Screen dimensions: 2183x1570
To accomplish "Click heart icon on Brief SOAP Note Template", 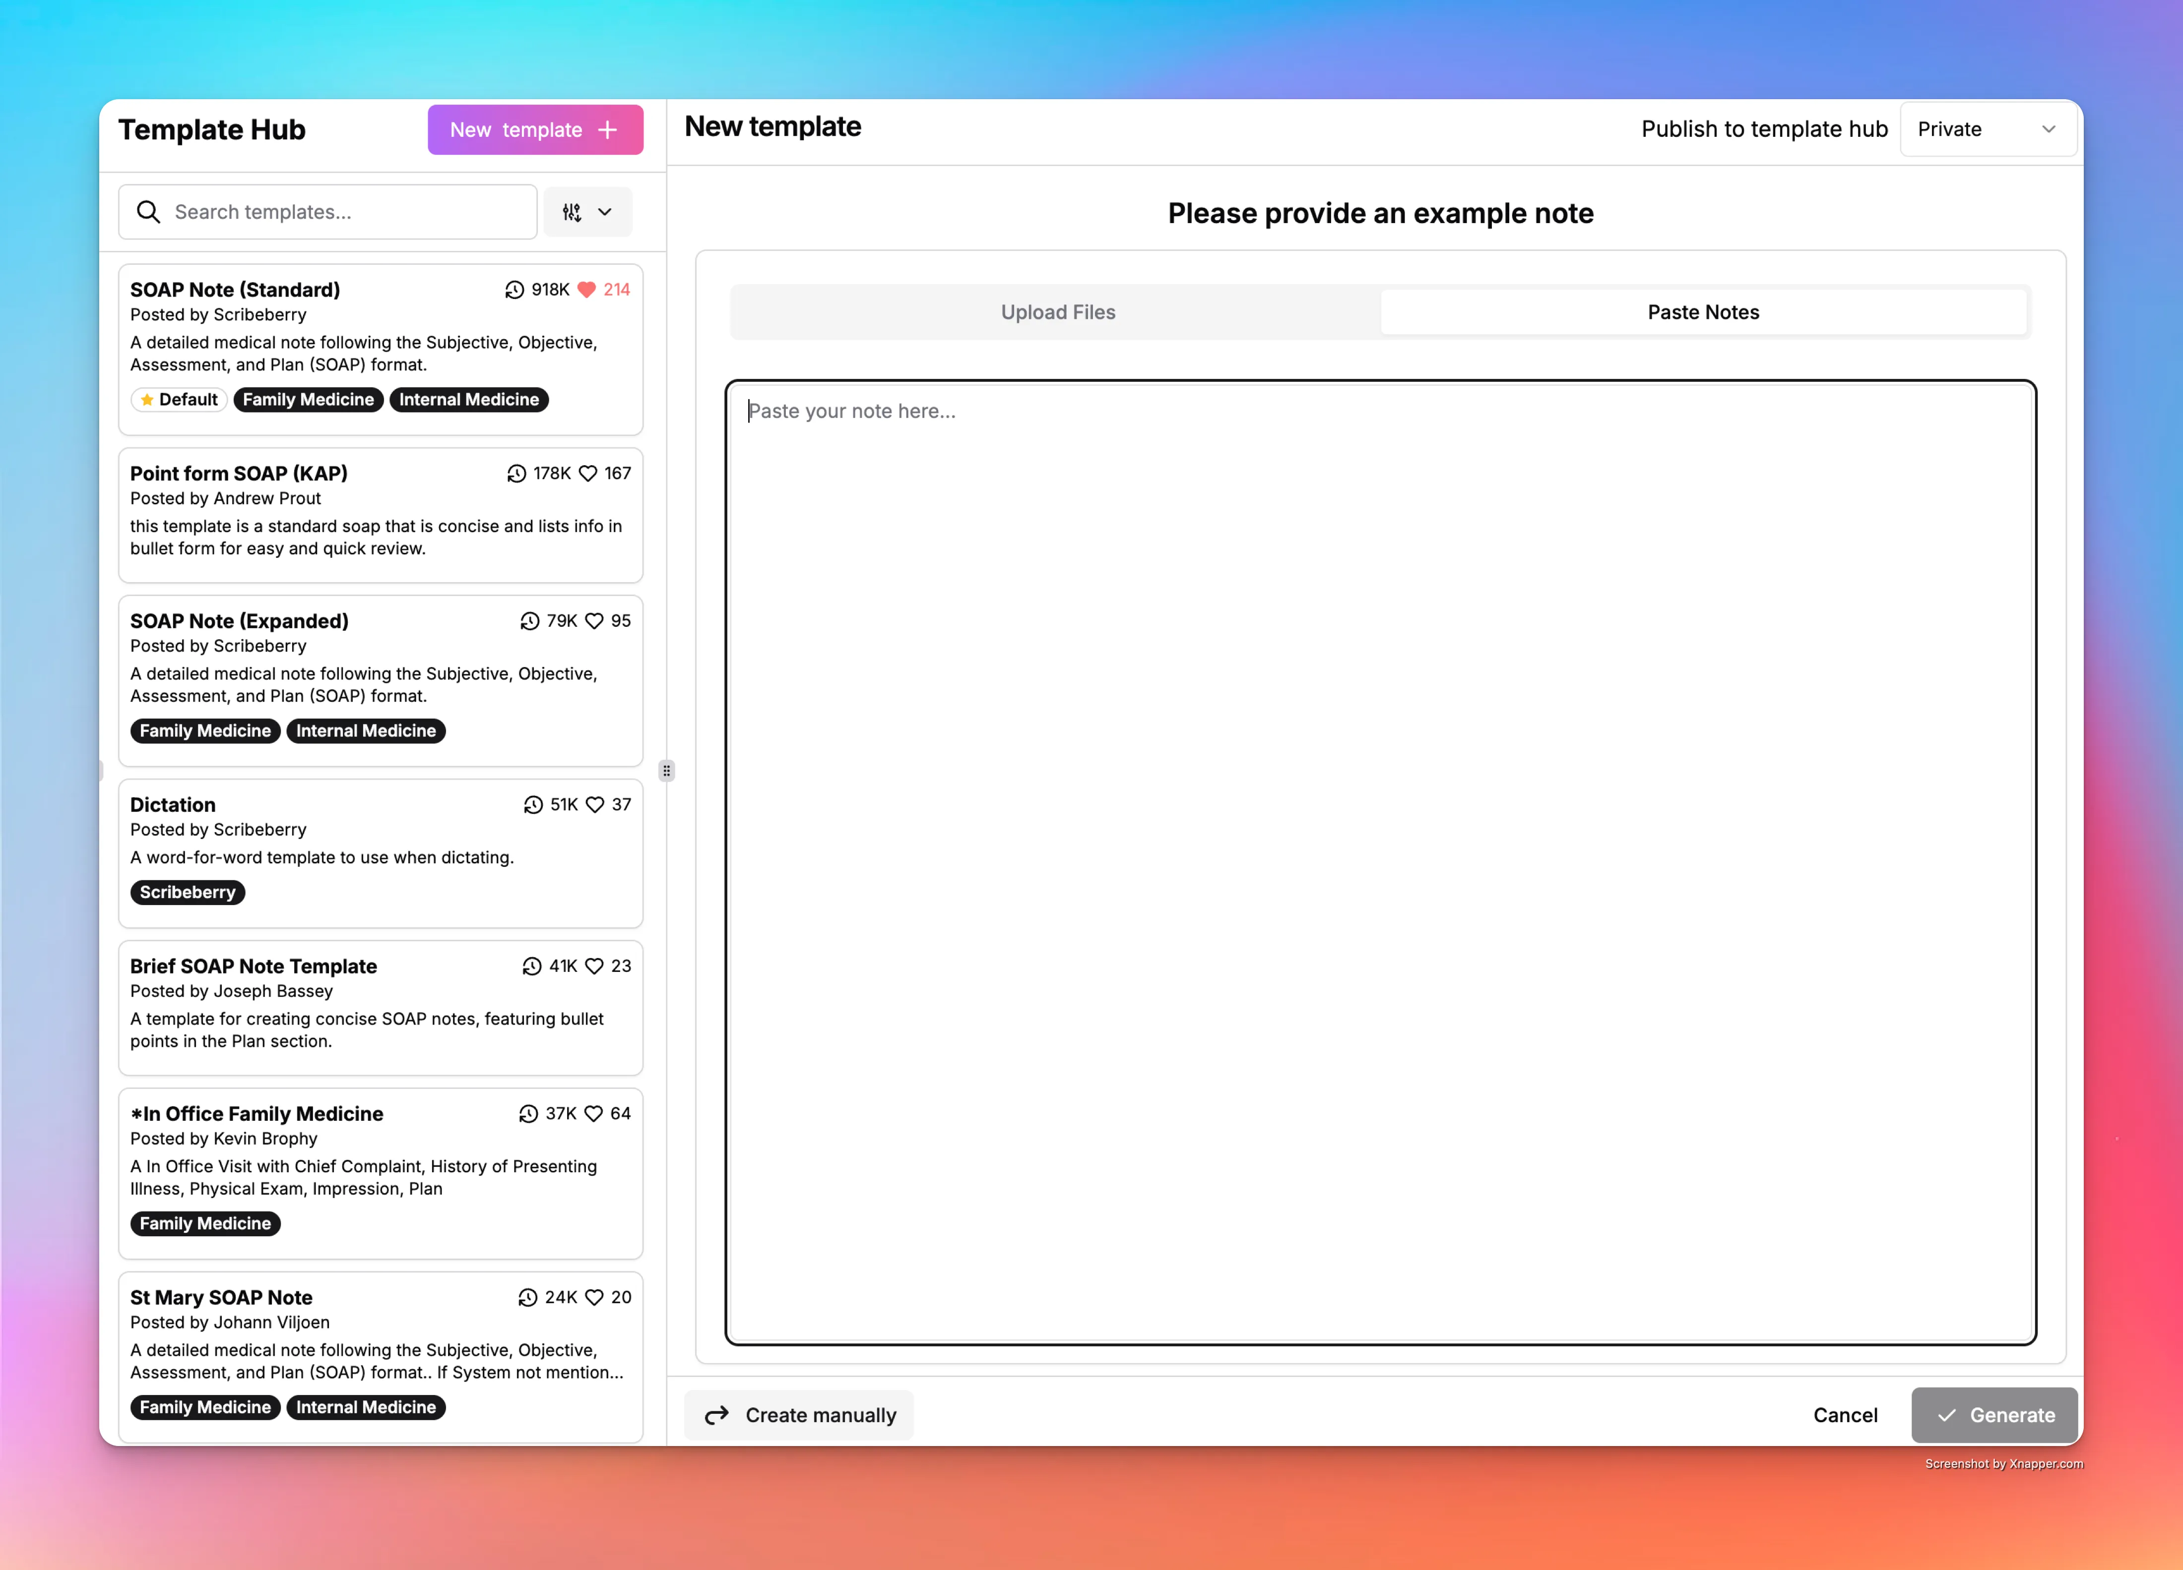I will coord(594,966).
